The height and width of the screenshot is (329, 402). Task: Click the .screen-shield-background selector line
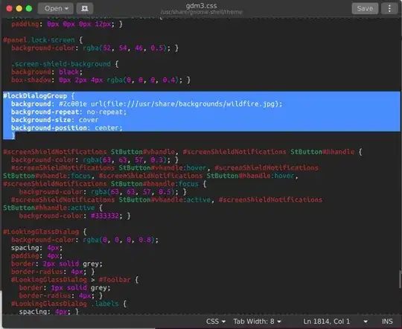pyautogui.click(x=65, y=64)
